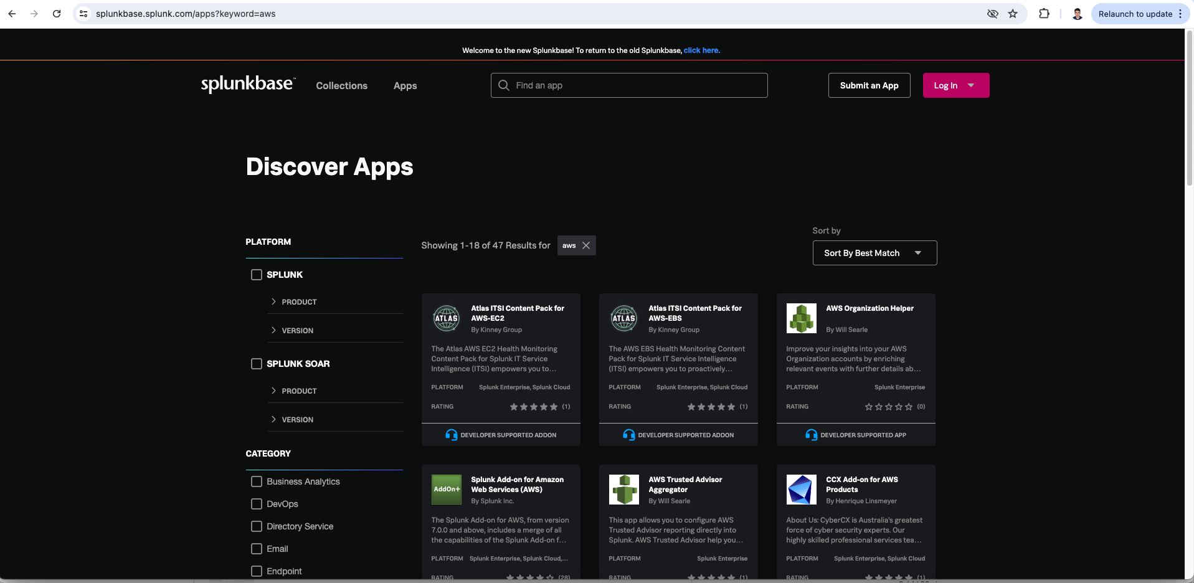This screenshot has width=1194, height=583.
Task: Click the Submit an App button
Action: click(869, 85)
